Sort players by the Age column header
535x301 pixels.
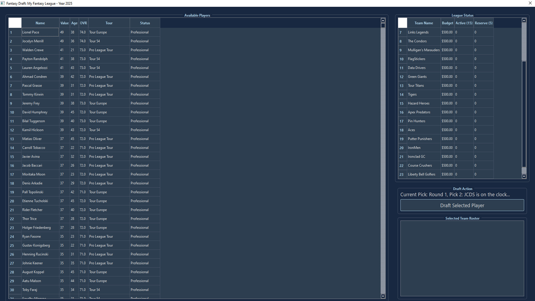point(74,23)
